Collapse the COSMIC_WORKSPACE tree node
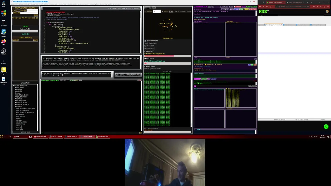 coord(13,85)
